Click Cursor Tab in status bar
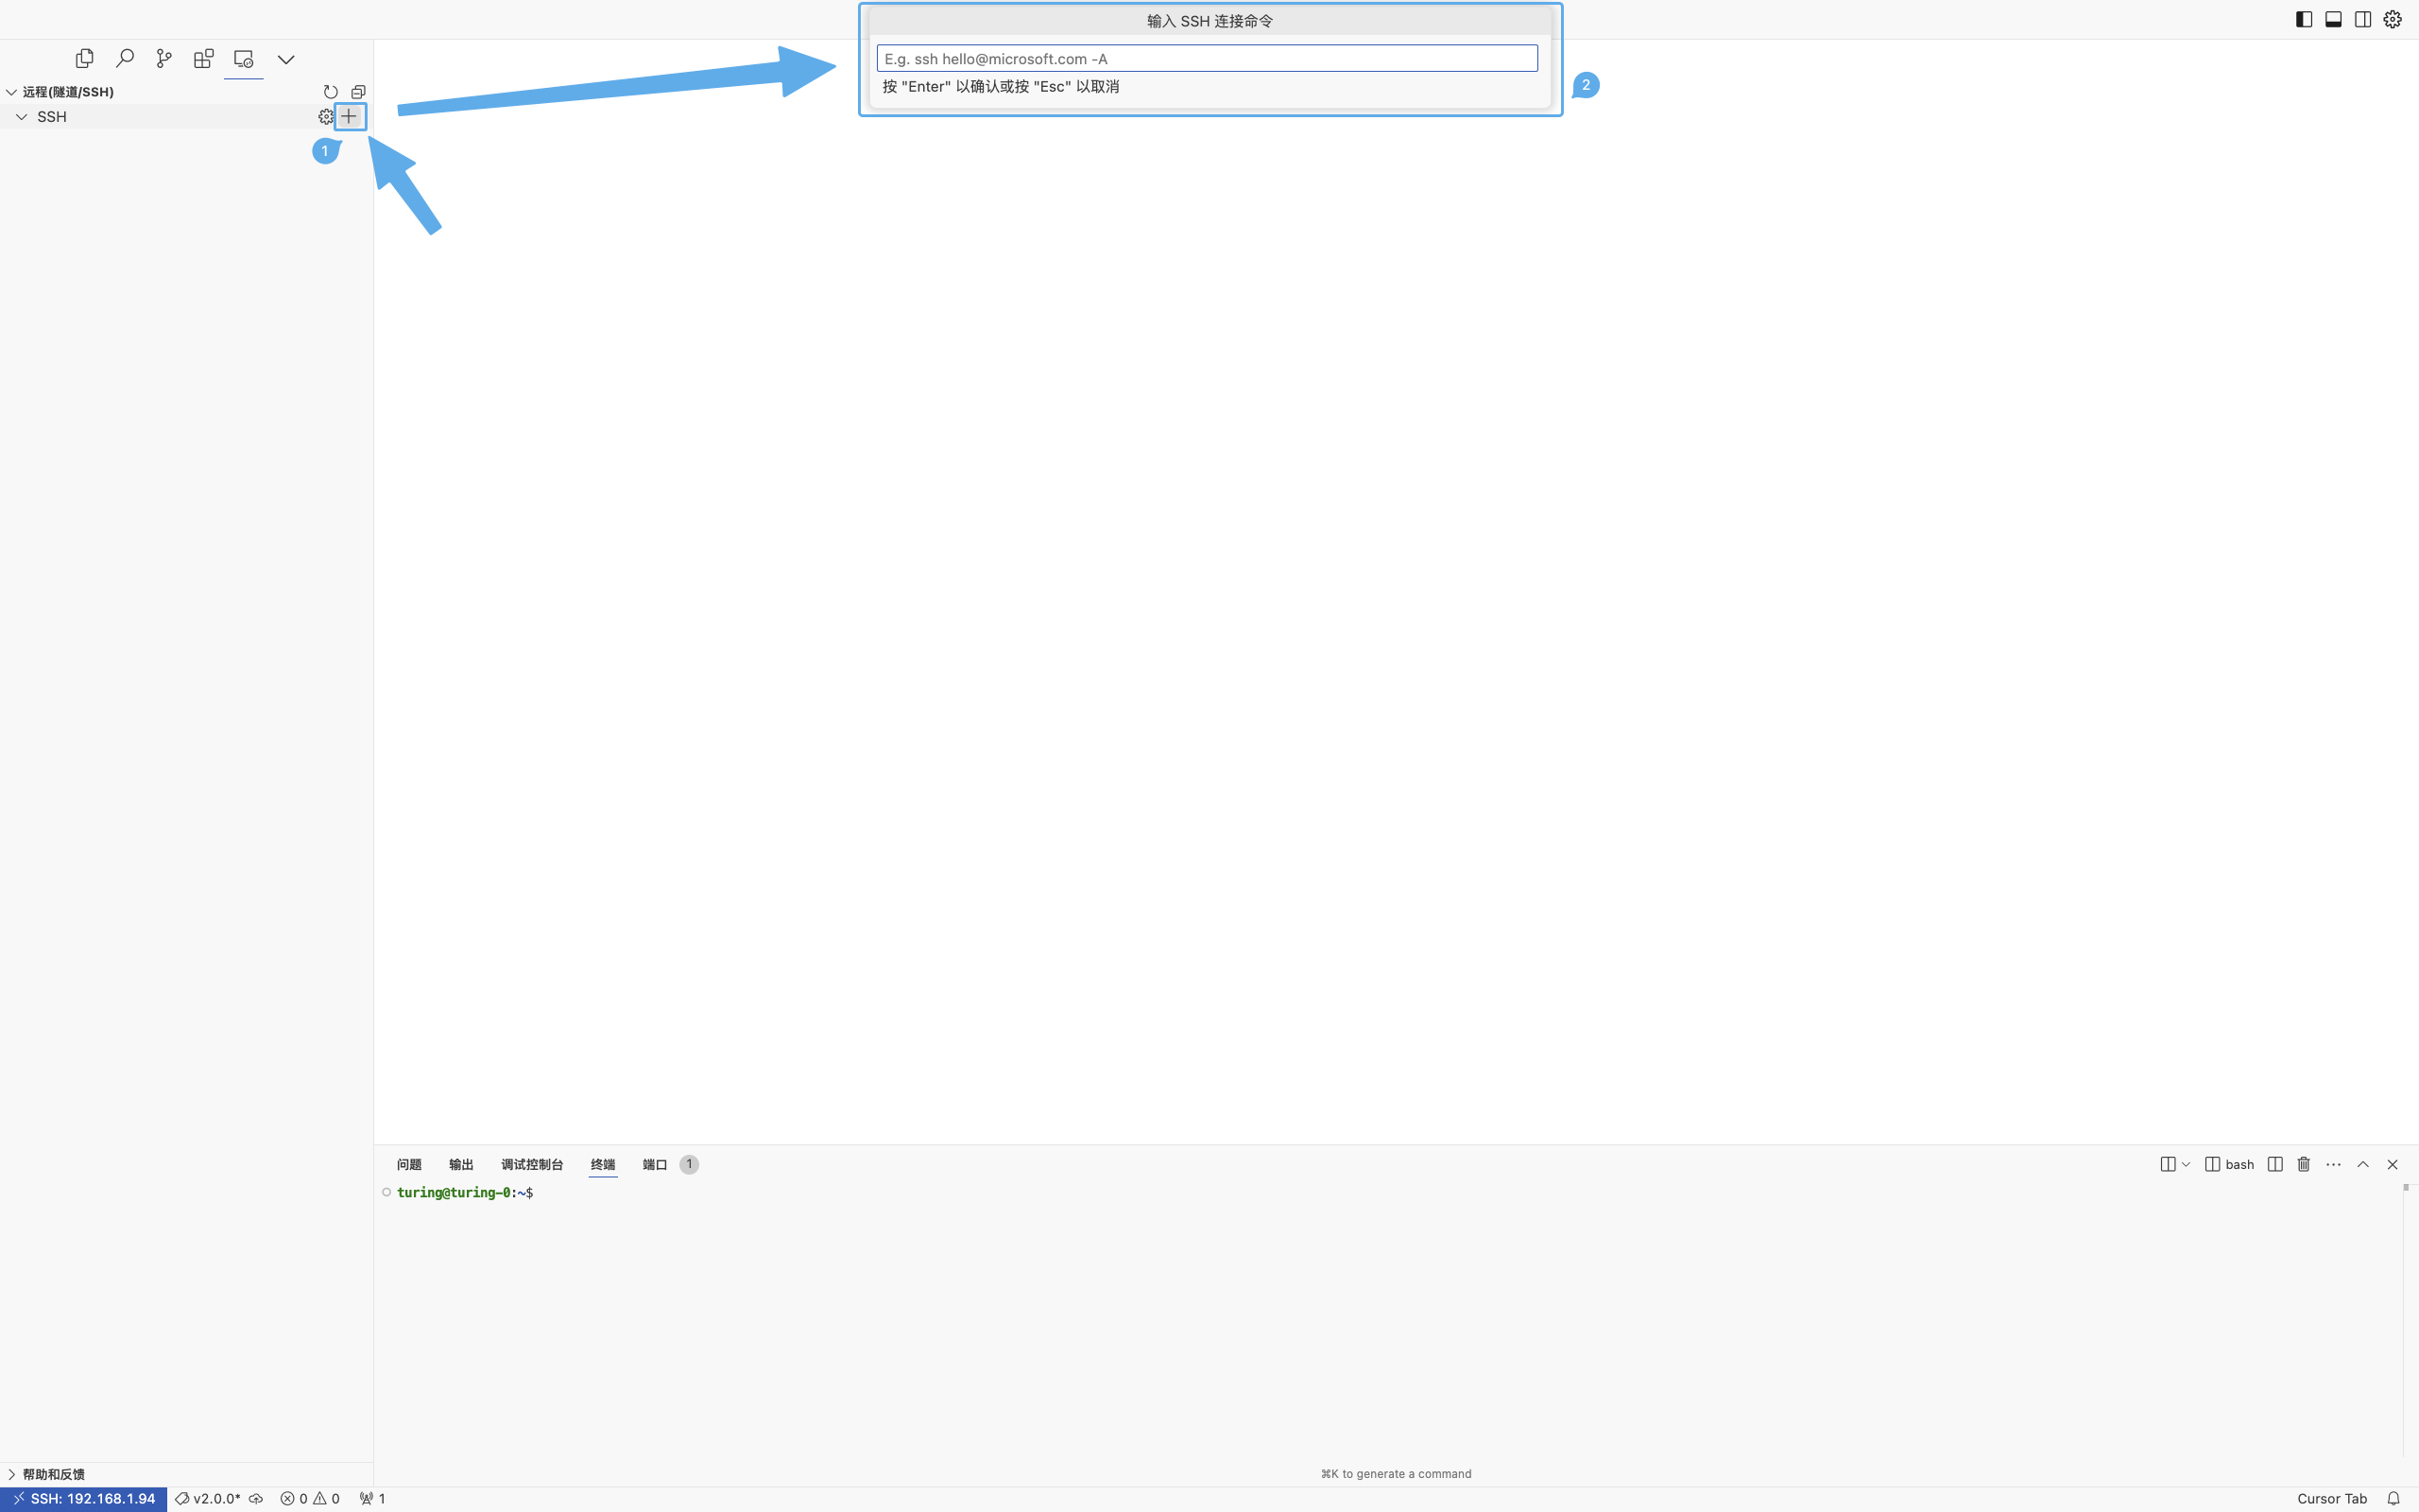2419x1512 pixels. 2332,1498
